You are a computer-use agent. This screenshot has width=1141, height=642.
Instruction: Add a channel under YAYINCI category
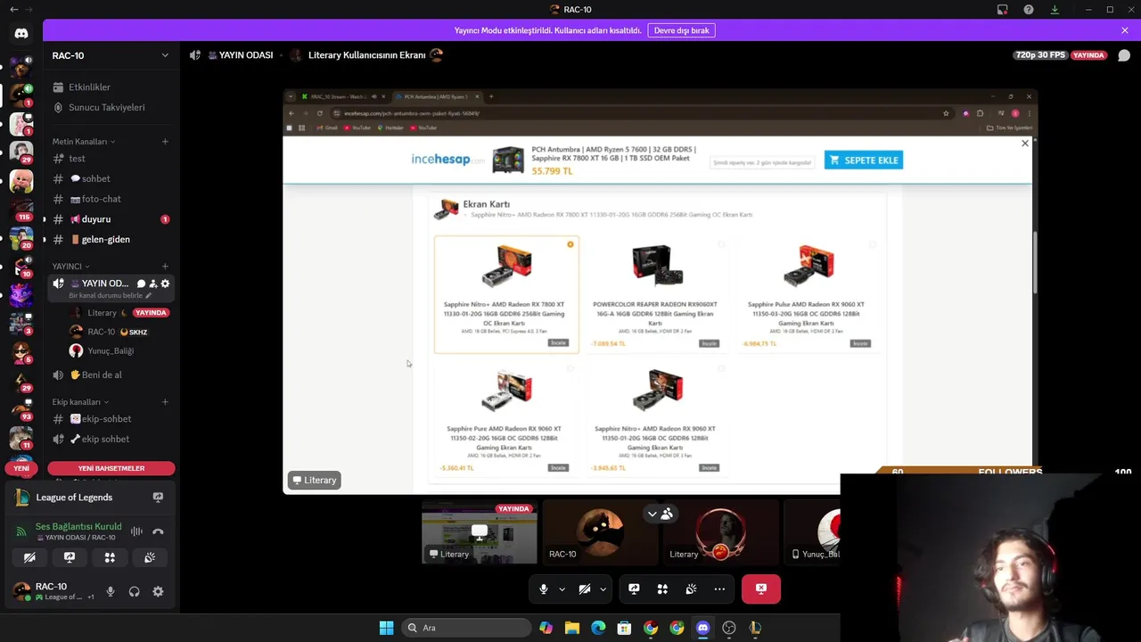pyautogui.click(x=165, y=267)
